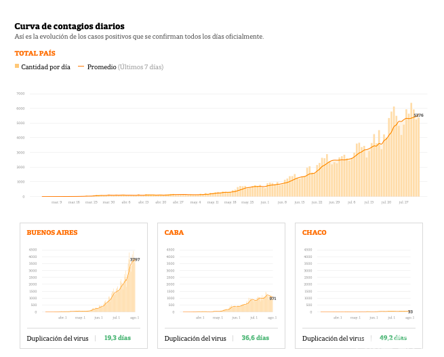The width and height of the screenshot is (444, 357).
Task: Open the BUENOS AIRES province title
Action: coord(52,232)
